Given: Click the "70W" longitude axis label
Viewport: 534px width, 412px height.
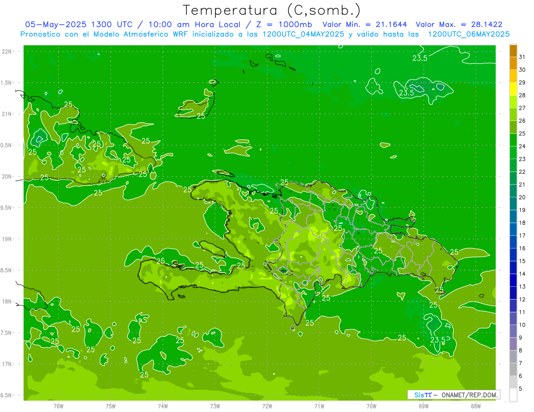Looking at the screenshot, I should (x=372, y=406).
